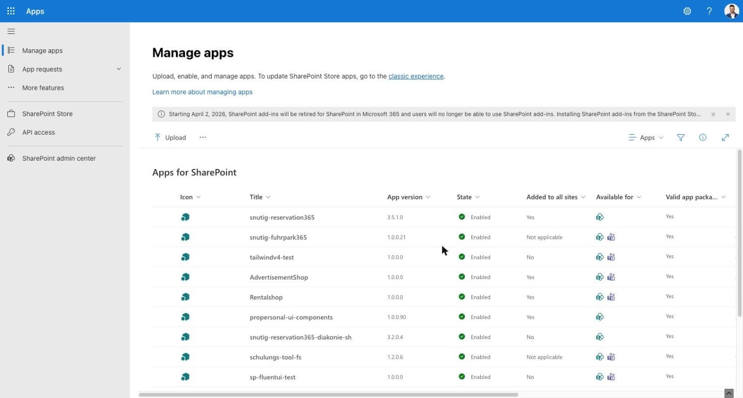Click Teams availability icon for snutig-fuhrpark365

(611, 237)
